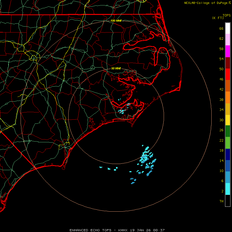Click the 100 NMI range ring label
Screen dimensions: 232x232
[x=116, y=21]
